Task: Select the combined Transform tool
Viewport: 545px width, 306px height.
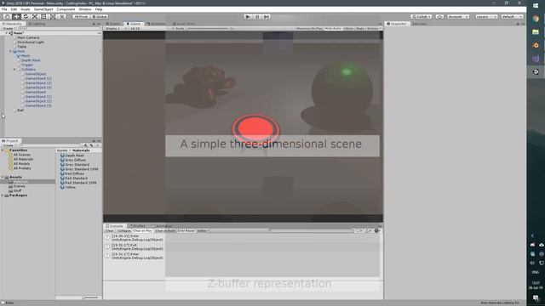Action: pos(53,16)
